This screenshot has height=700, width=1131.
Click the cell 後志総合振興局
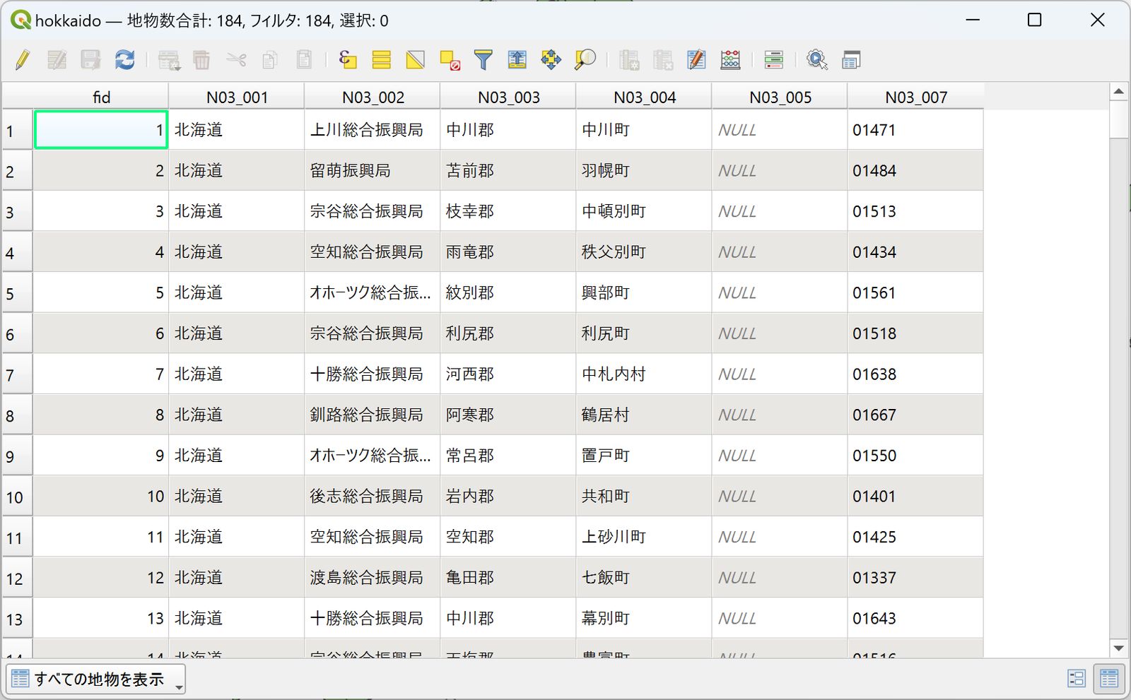pyautogui.click(x=372, y=497)
